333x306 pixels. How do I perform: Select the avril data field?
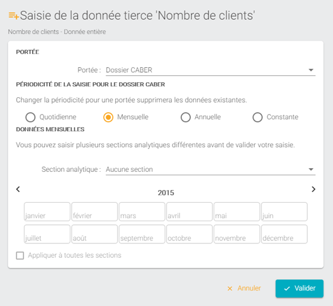[189, 212]
